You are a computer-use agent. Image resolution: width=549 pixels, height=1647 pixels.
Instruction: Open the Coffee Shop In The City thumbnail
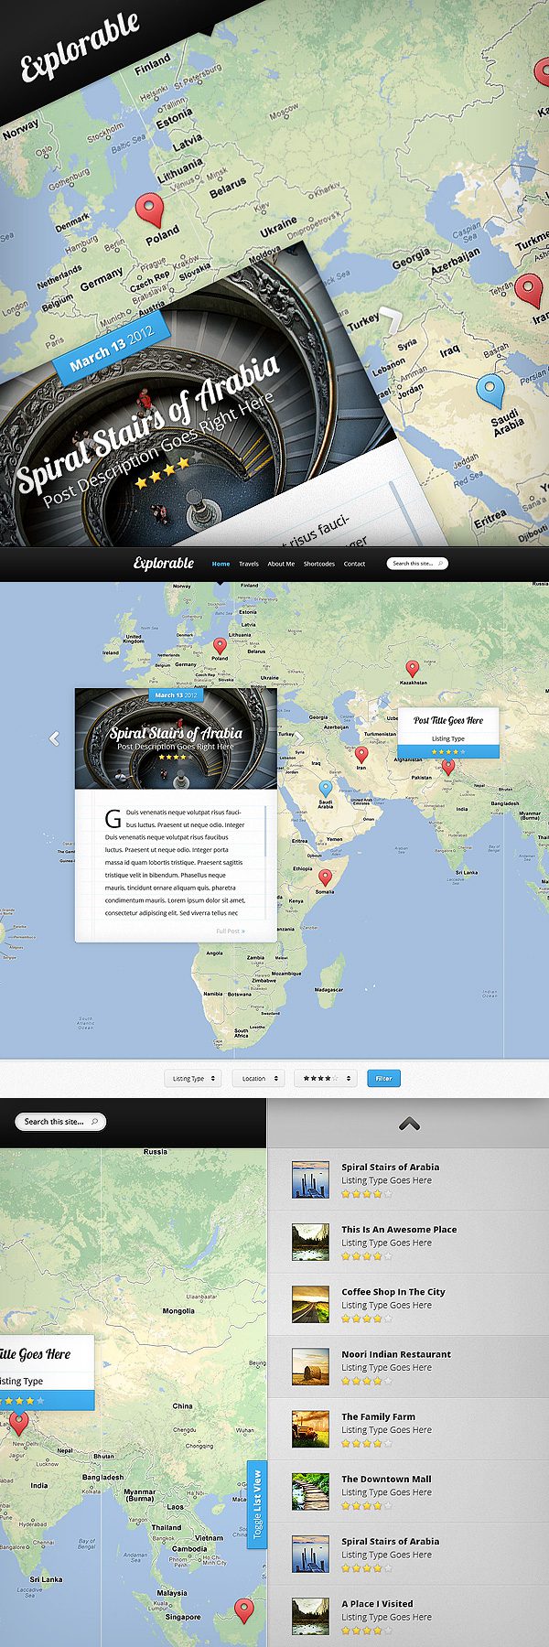pyautogui.click(x=310, y=1304)
